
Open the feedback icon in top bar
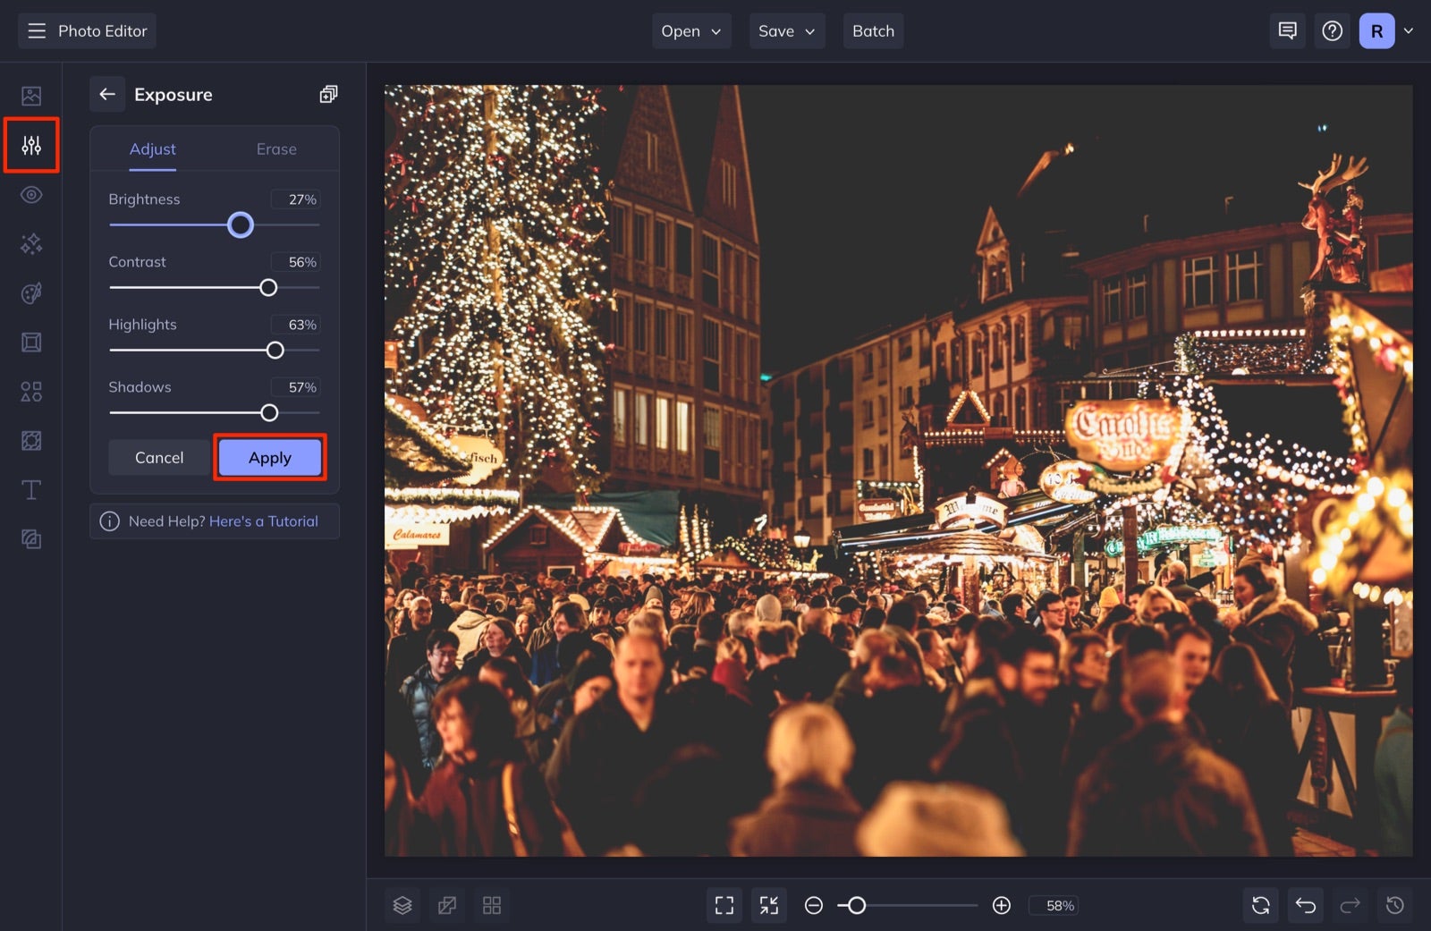1287,30
